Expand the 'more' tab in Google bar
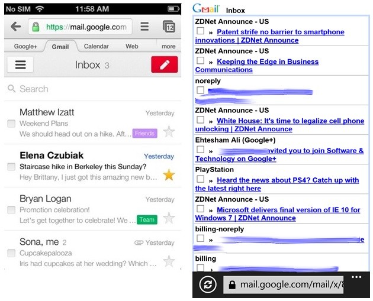 (169, 46)
